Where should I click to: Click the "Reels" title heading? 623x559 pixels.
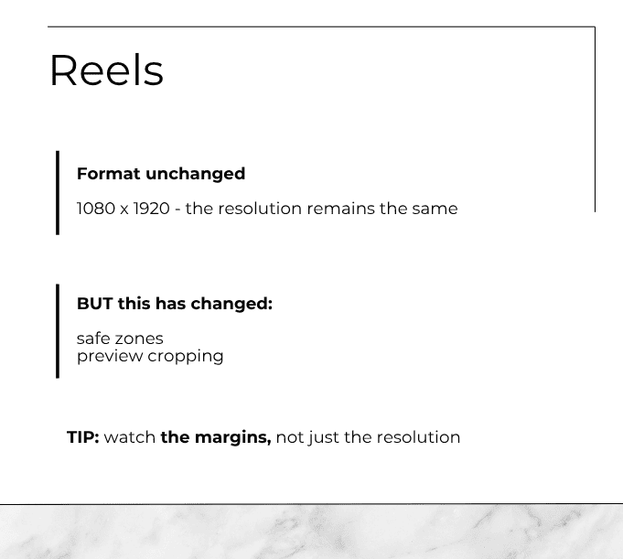(x=106, y=70)
